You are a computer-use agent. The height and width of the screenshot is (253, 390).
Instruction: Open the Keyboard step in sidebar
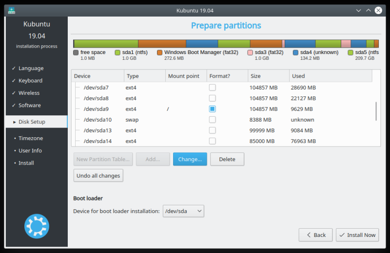coord(30,81)
